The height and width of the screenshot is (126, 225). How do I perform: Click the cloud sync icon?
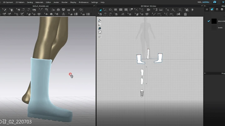tap(215, 2)
